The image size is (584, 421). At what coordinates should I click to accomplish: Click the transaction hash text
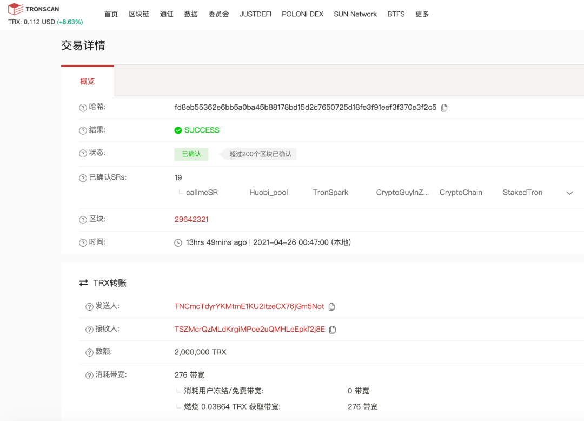pyautogui.click(x=306, y=107)
